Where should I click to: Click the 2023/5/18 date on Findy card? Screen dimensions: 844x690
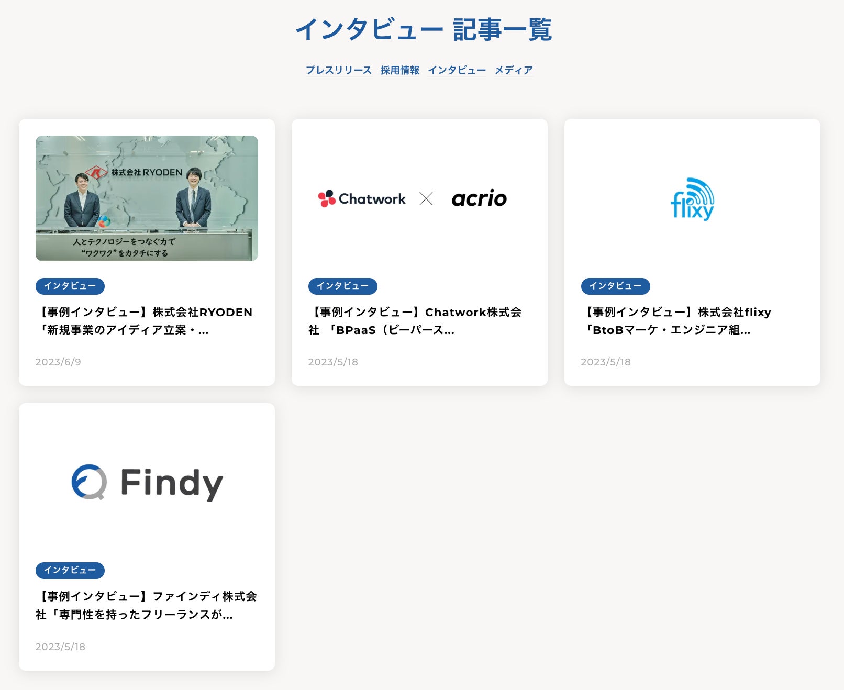coord(60,647)
